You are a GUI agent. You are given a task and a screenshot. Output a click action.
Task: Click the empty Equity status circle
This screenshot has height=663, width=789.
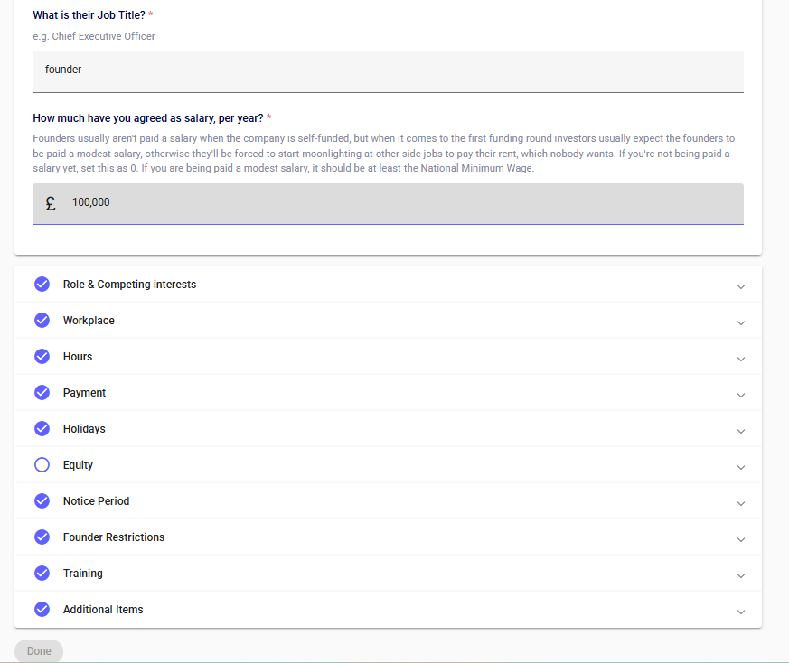click(42, 465)
